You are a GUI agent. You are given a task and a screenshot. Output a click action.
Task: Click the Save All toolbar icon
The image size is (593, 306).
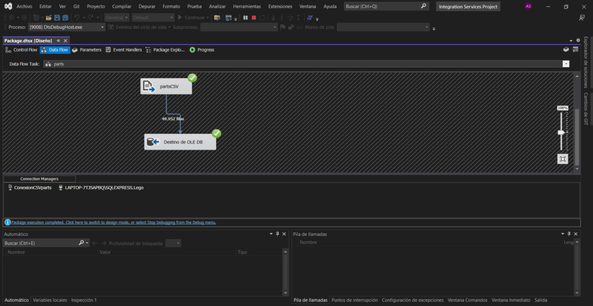65,17
